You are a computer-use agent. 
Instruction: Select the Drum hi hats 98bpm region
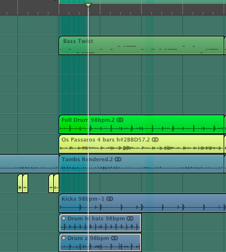(x=100, y=223)
